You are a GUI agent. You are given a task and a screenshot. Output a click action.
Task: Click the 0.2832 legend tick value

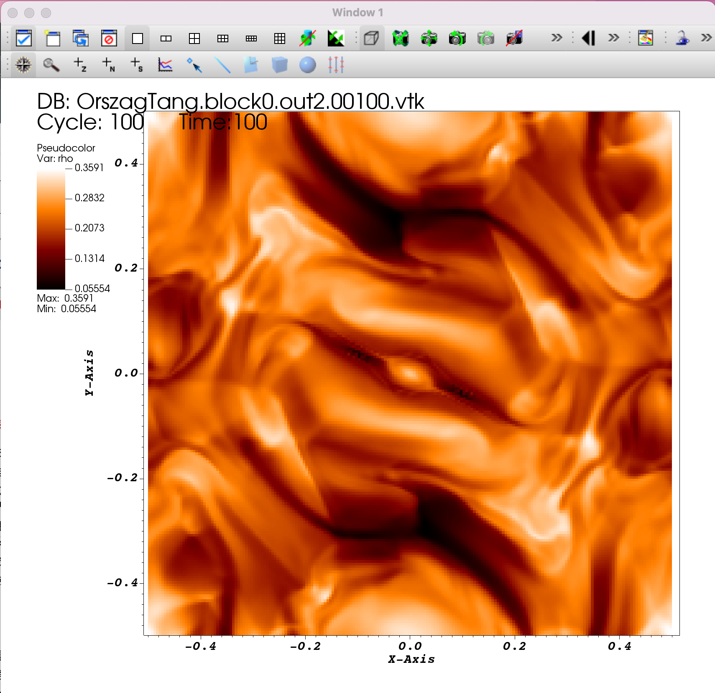[x=89, y=198]
